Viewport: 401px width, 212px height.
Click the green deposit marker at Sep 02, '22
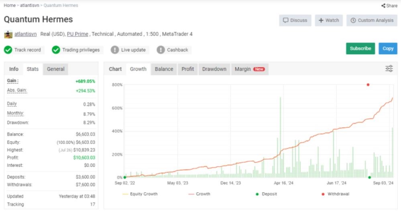pyautogui.click(x=125, y=177)
